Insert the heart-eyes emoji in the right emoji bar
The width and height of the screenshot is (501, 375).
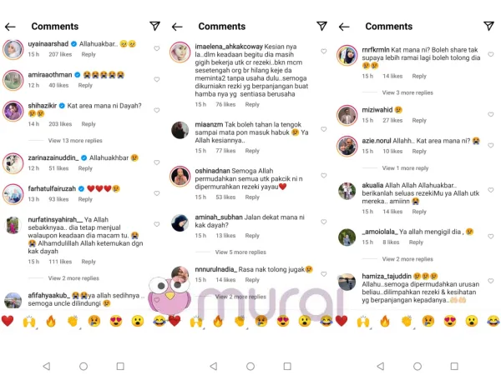point(450,321)
